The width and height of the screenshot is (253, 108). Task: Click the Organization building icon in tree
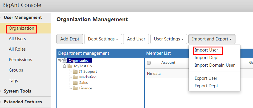pyautogui.click(x=65, y=61)
